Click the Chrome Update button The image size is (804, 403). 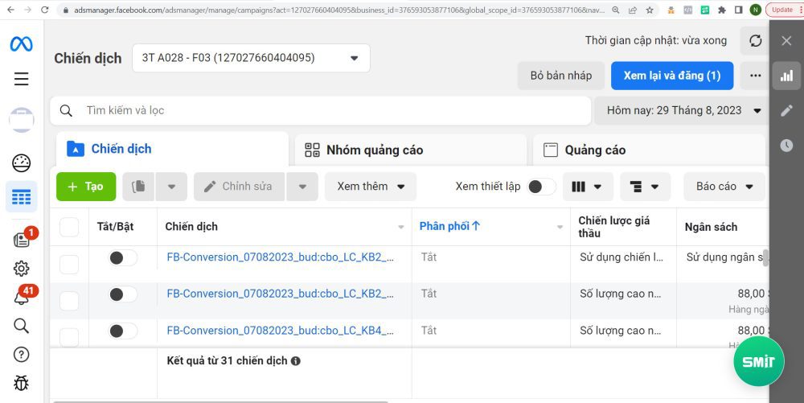782,10
